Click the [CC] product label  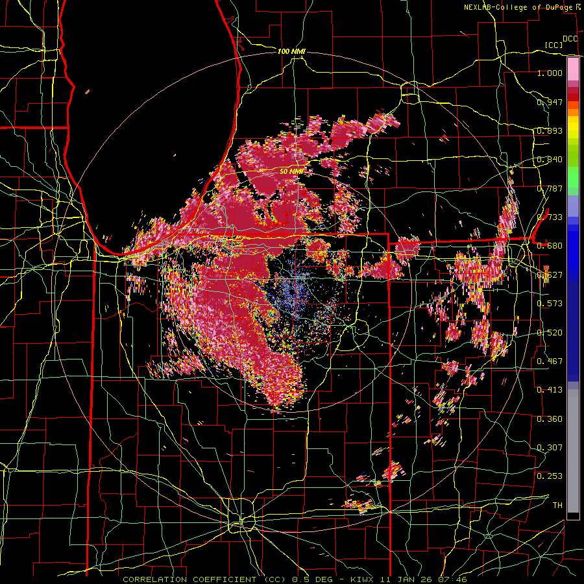click(554, 45)
